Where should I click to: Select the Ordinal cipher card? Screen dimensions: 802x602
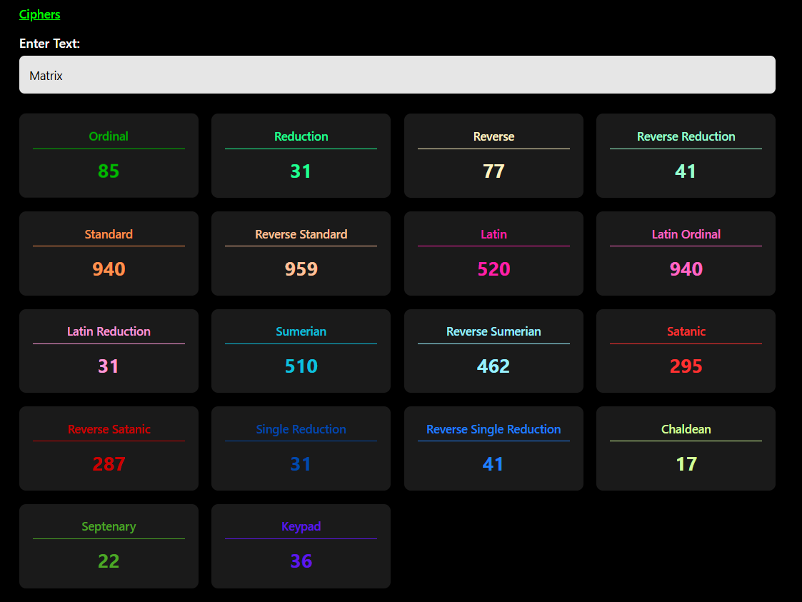click(109, 156)
